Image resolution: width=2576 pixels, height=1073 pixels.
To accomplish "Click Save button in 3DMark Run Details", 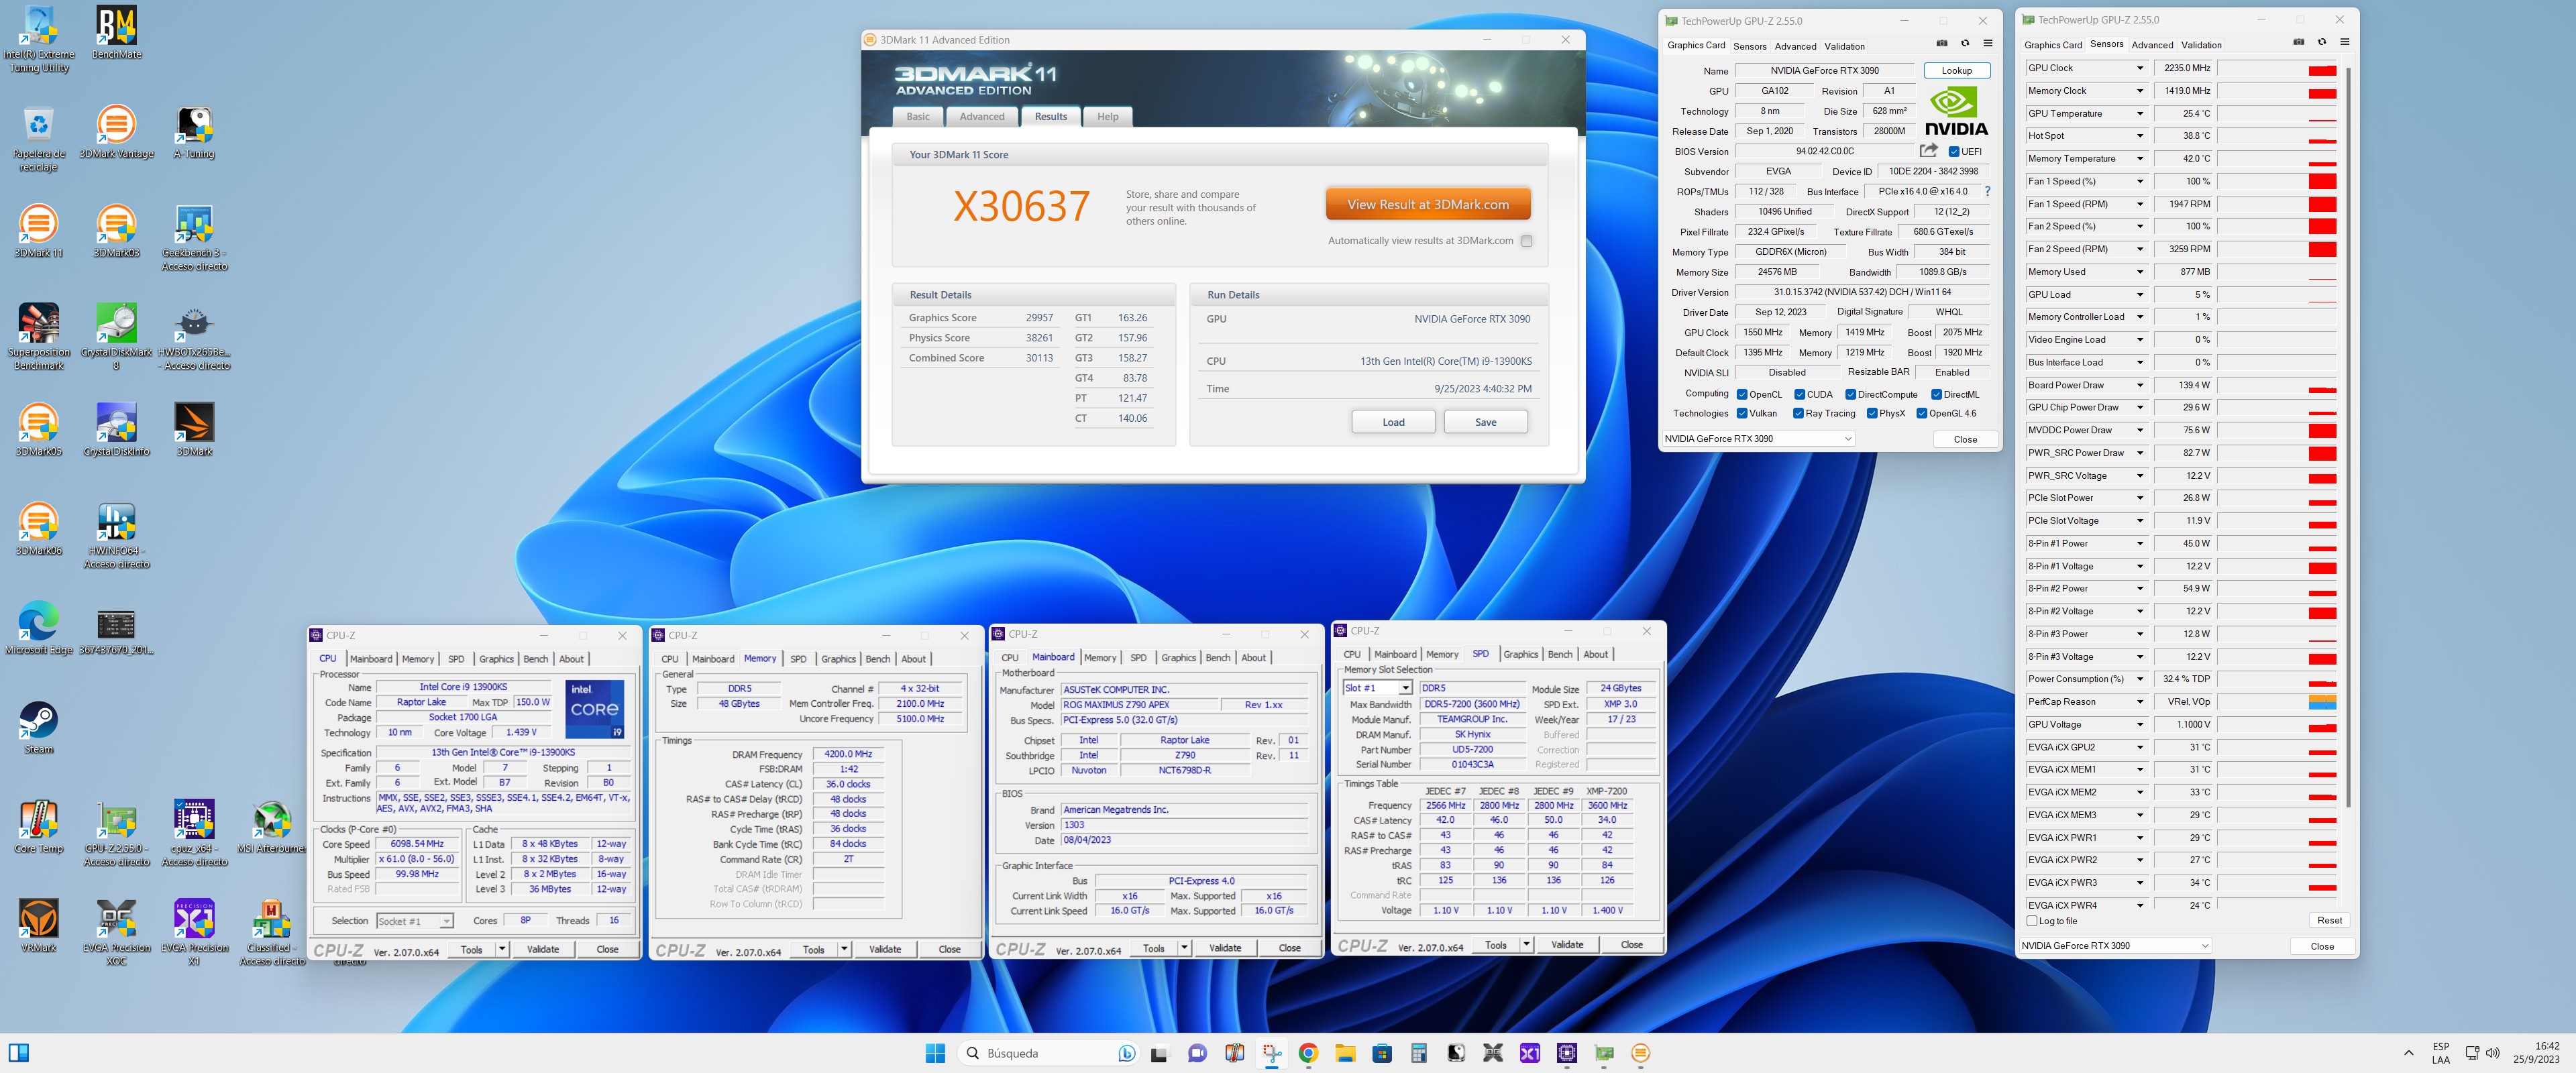I will pos(1485,422).
